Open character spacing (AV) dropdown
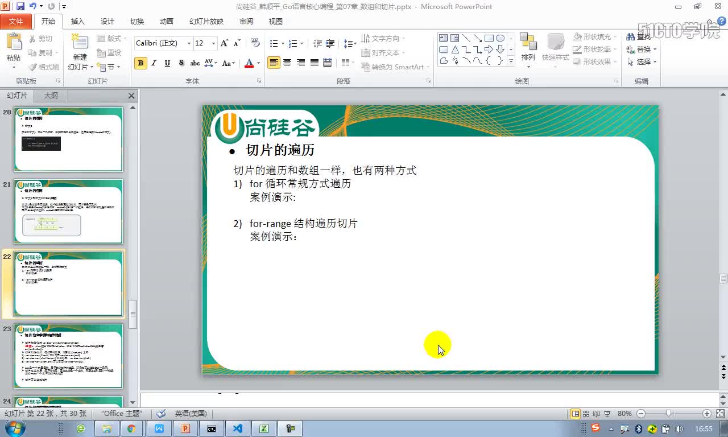728x437 pixels. [211, 63]
